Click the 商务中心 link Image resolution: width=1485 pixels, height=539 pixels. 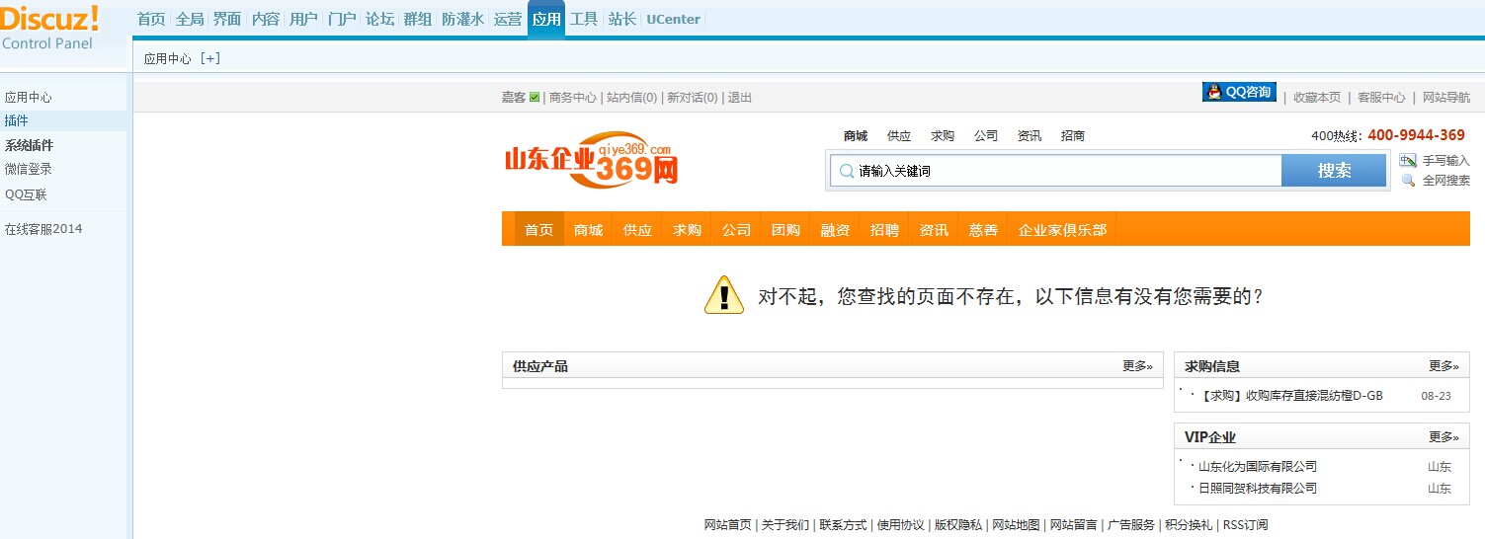tap(573, 97)
